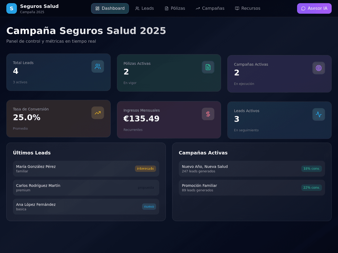Open the Ana López Fernández lead entry
The height and width of the screenshot is (253, 338).
click(86, 207)
